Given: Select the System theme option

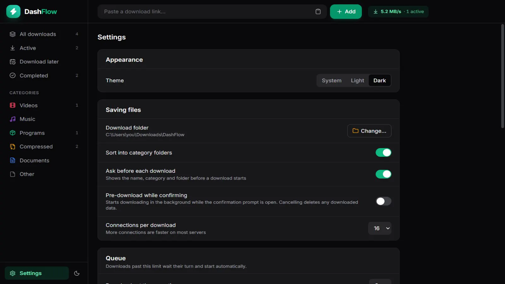Looking at the screenshot, I should (331, 80).
